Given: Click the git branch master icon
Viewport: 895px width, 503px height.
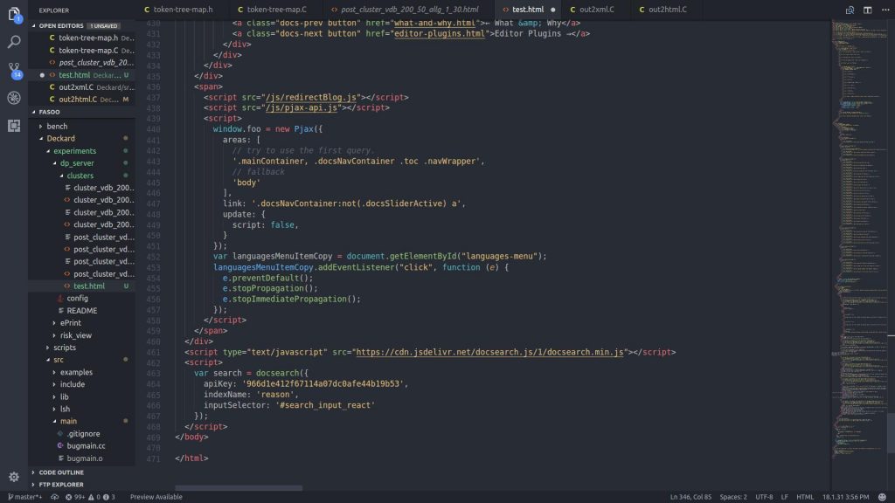Looking at the screenshot, I should (24, 497).
